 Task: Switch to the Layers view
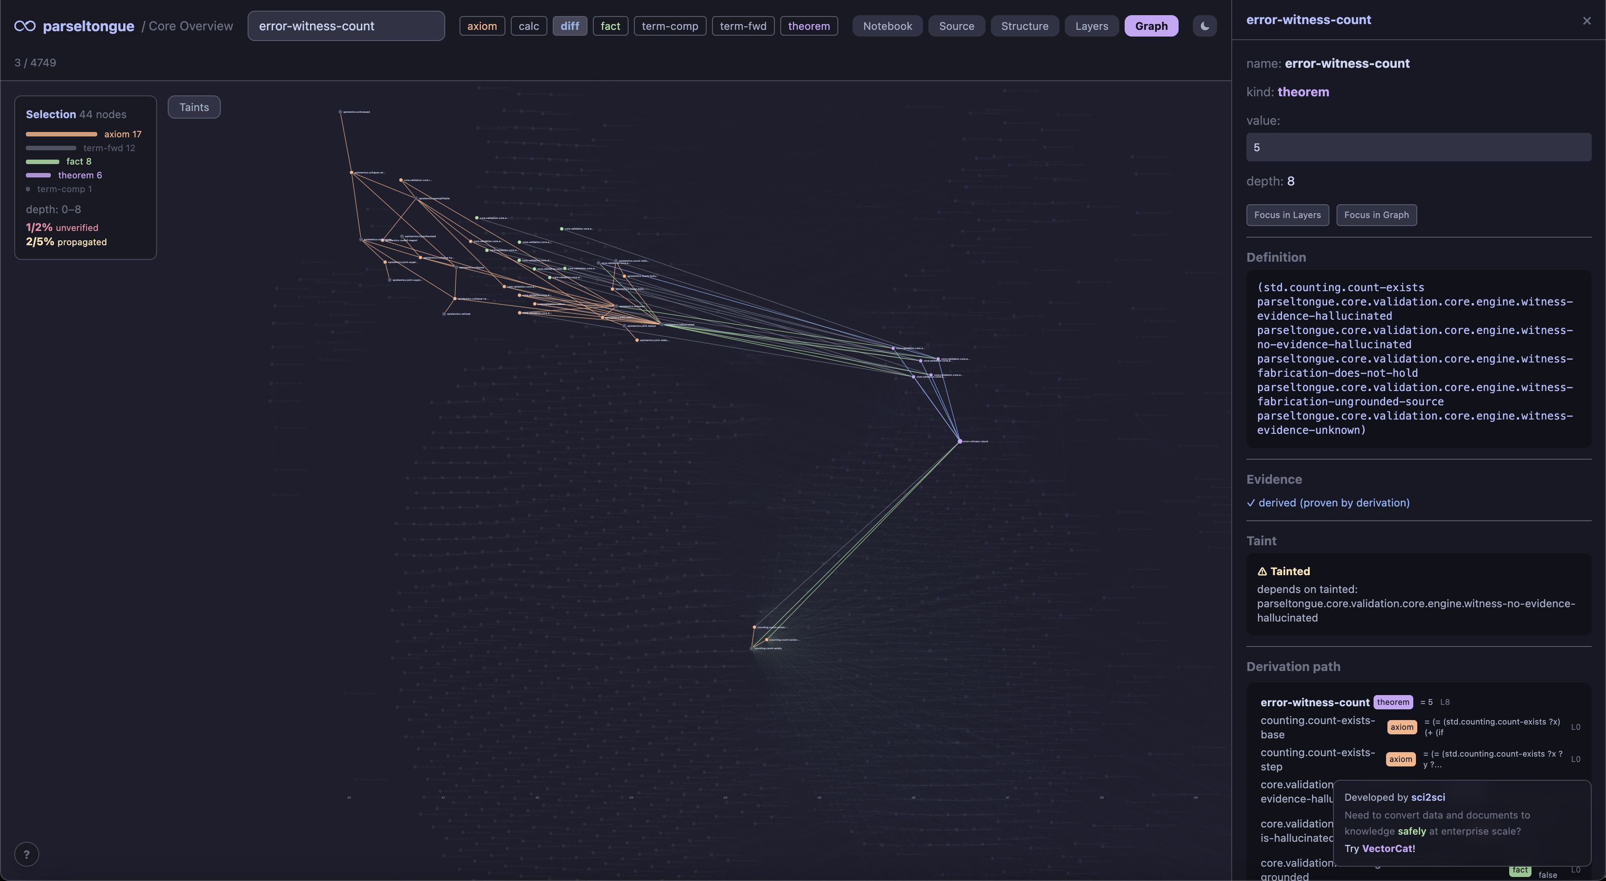pyautogui.click(x=1091, y=26)
